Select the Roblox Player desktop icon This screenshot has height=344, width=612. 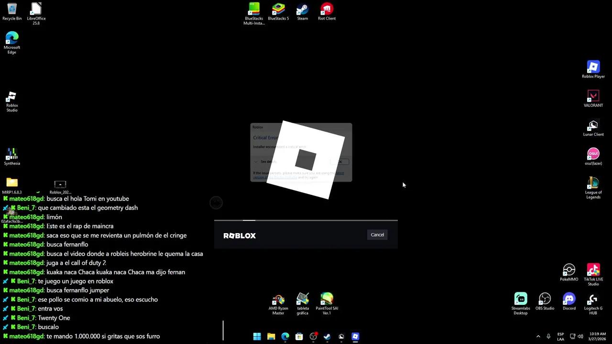(593, 70)
